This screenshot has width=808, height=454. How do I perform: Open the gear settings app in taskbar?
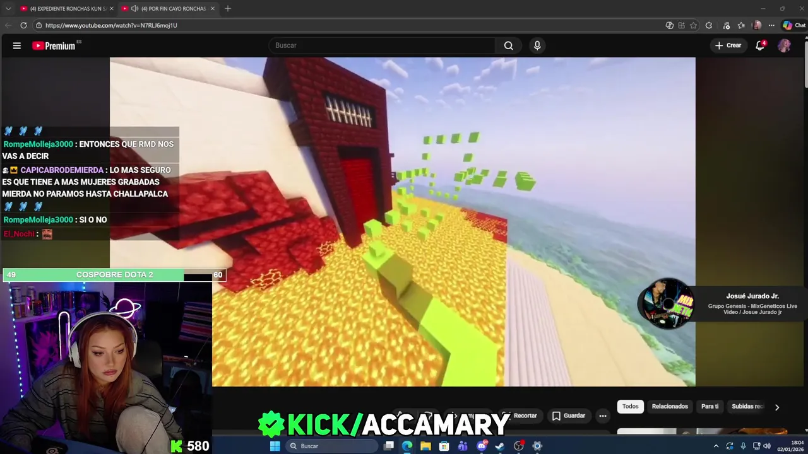point(537,446)
